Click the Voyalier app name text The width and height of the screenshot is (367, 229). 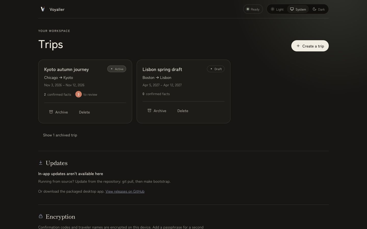click(x=57, y=9)
